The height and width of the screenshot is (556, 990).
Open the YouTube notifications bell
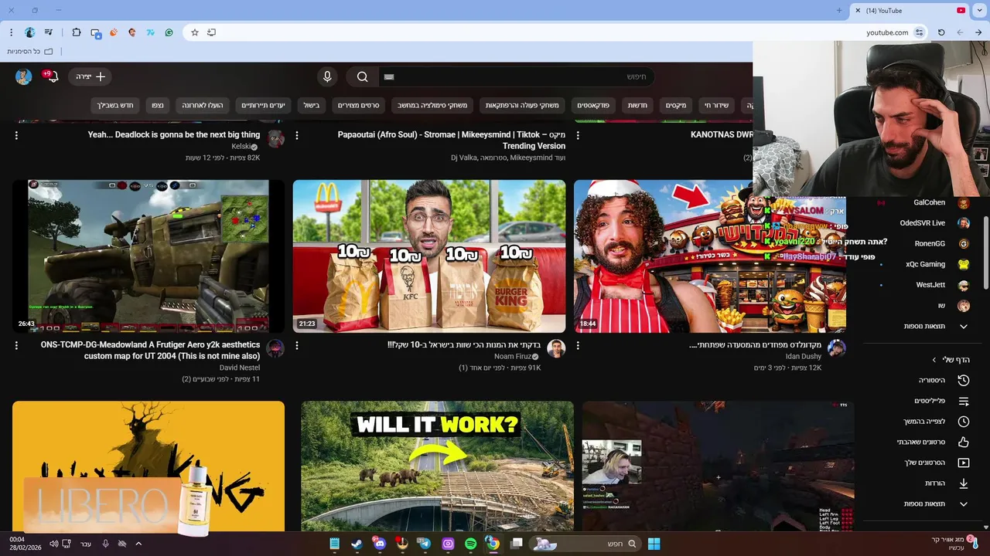52,76
